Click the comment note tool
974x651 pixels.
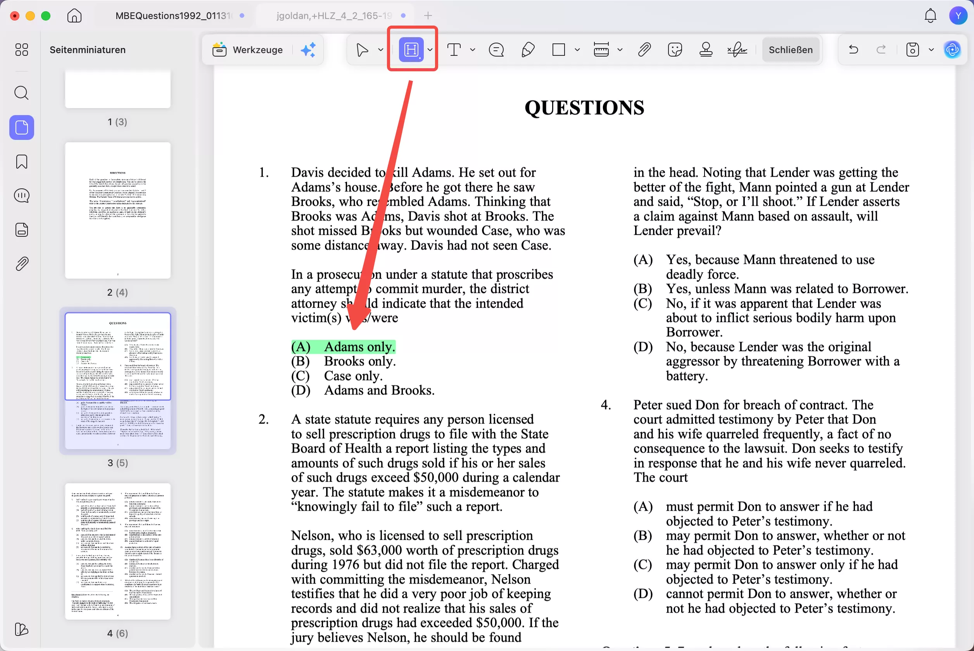click(x=496, y=50)
